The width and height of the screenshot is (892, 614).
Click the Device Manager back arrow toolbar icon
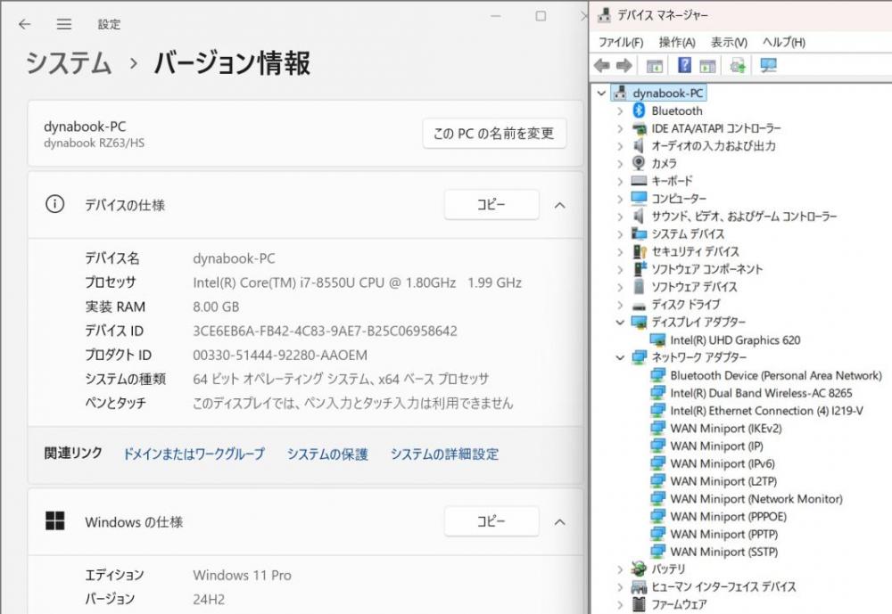click(x=602, y=65)
